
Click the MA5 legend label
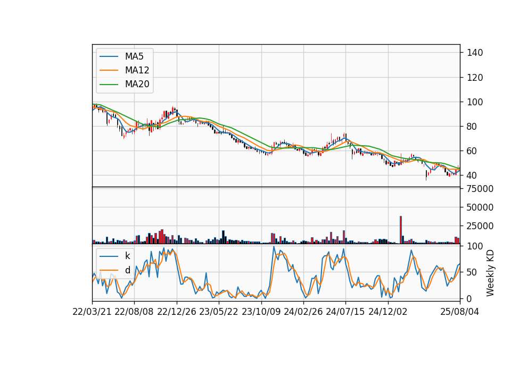point(134,56)
